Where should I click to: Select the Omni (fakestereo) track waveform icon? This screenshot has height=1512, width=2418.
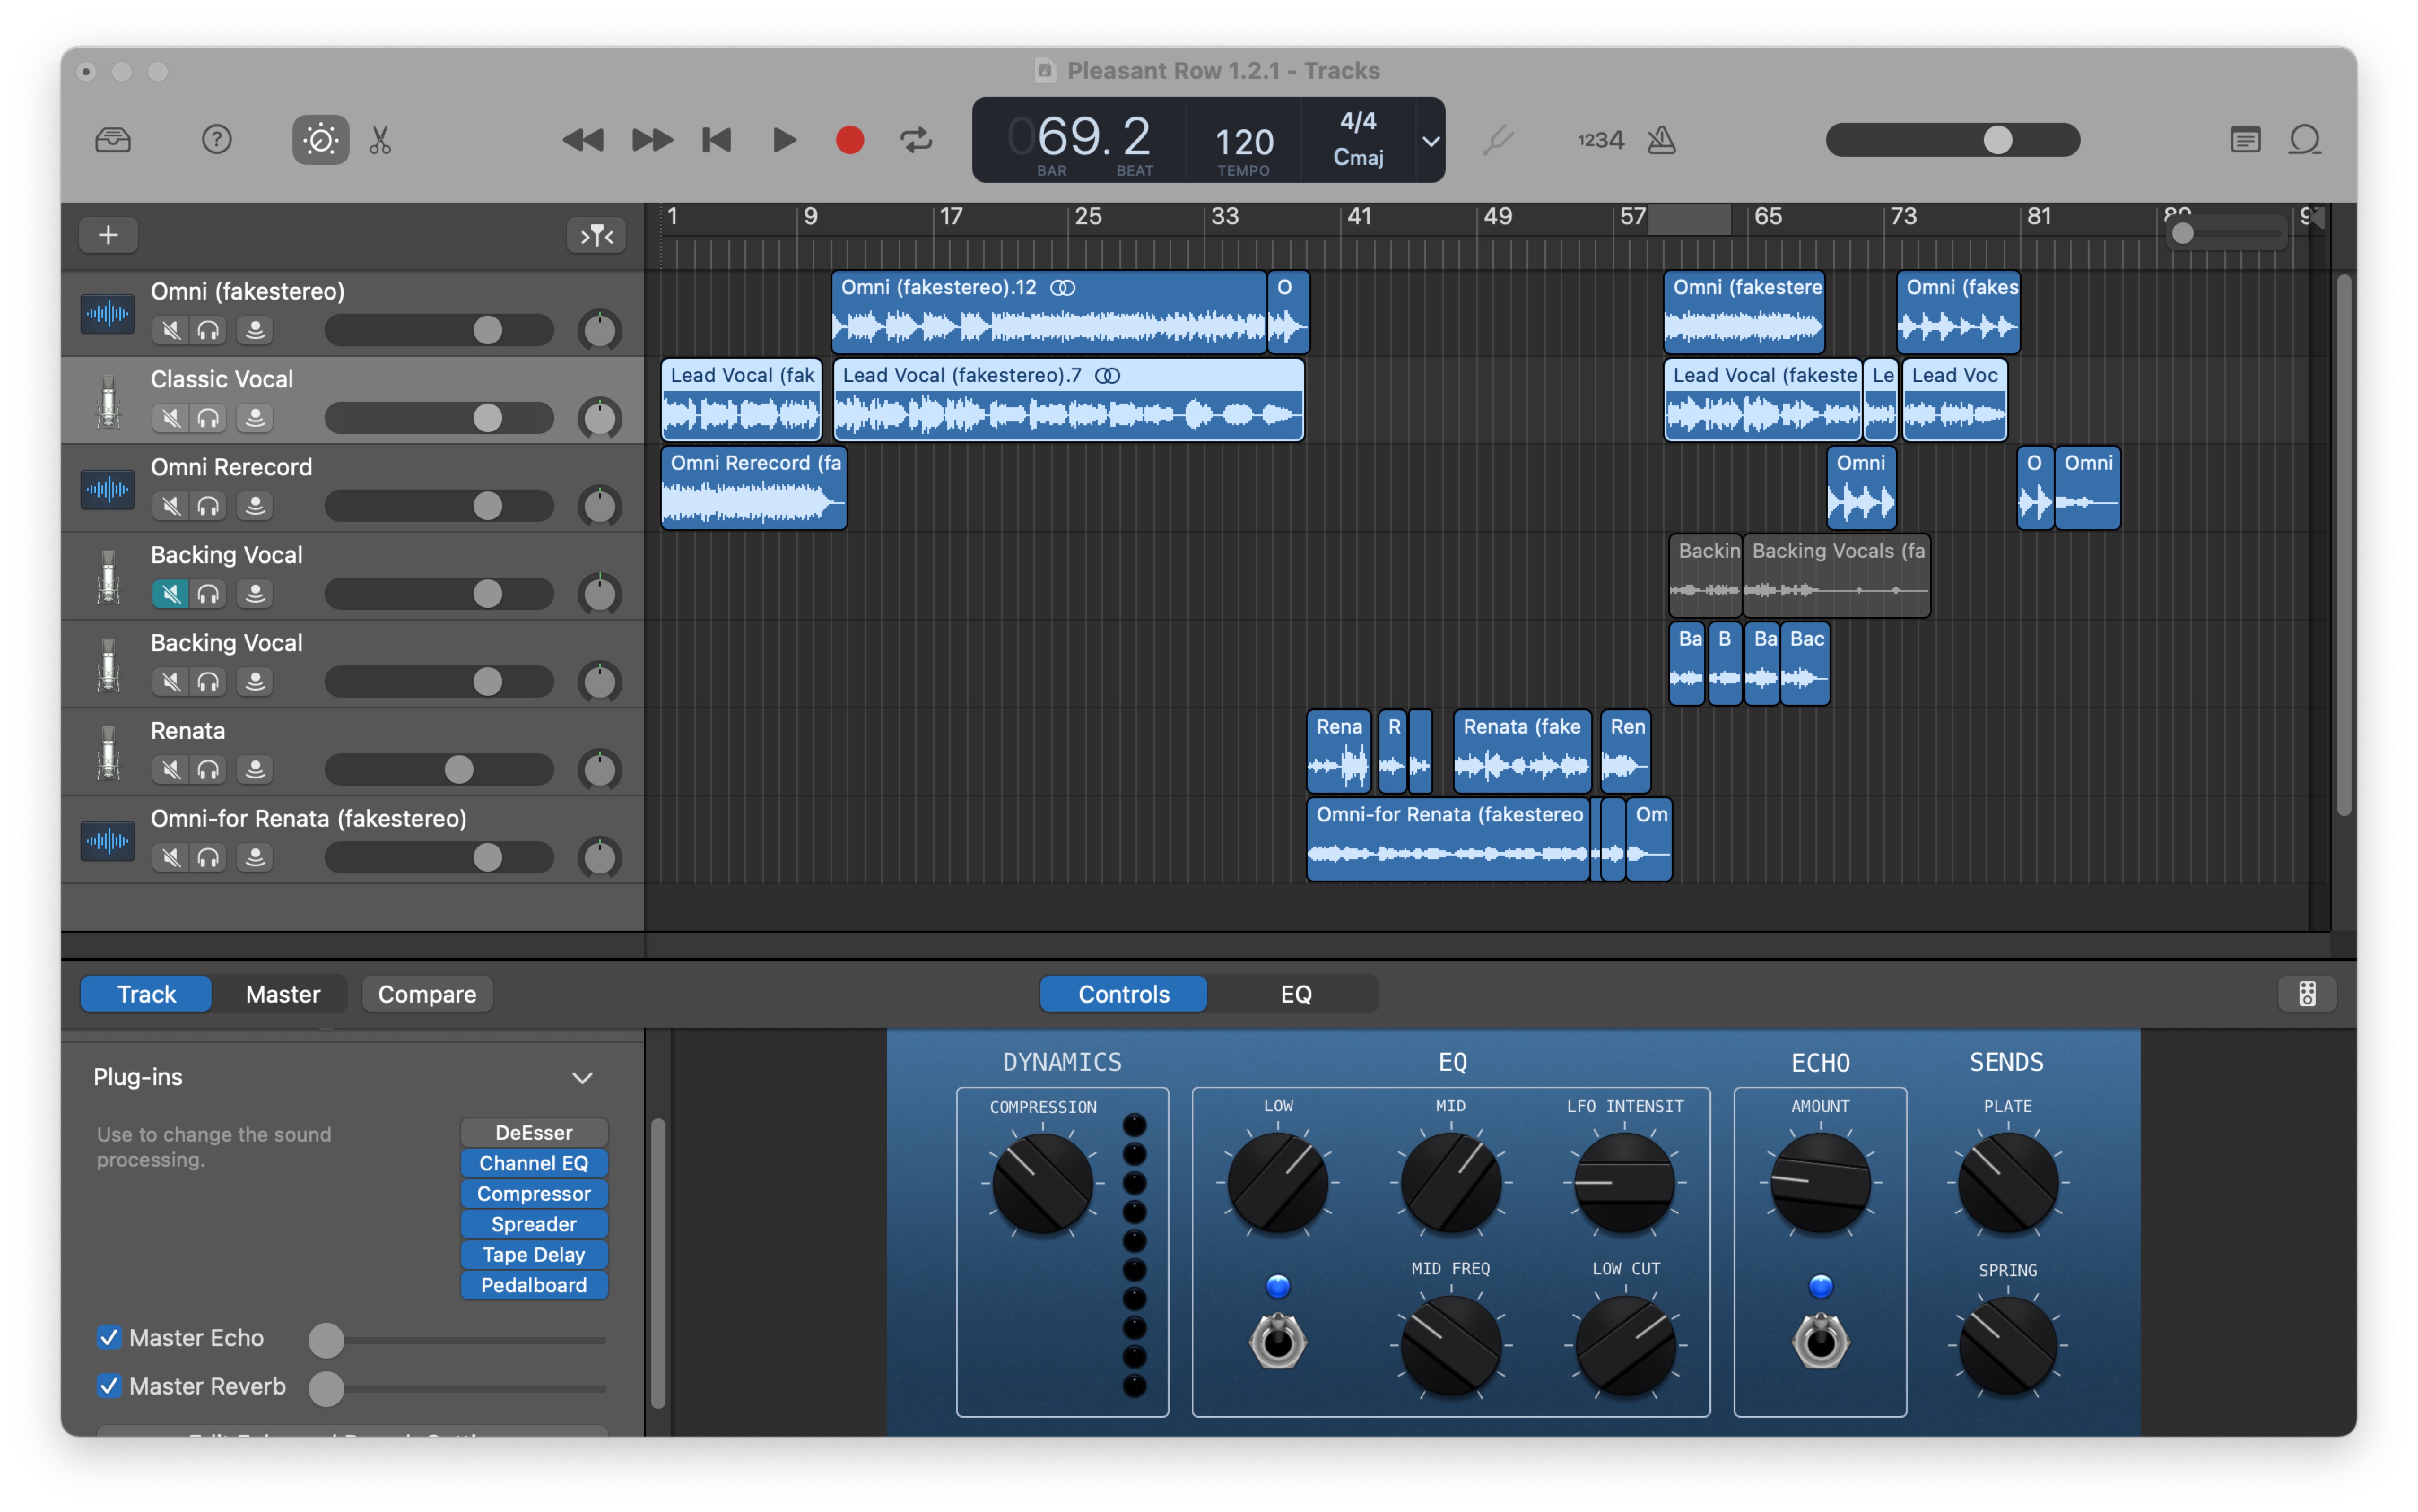point(107,314)
